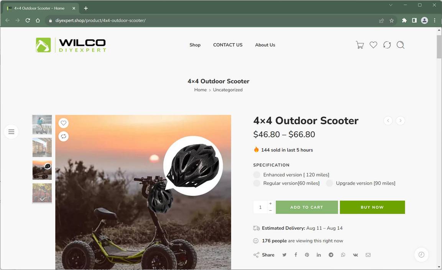The width and height of the screenshot is (442, 270).
Task: Increase the quantity with the plus stepper
Action: click(270, 204)
